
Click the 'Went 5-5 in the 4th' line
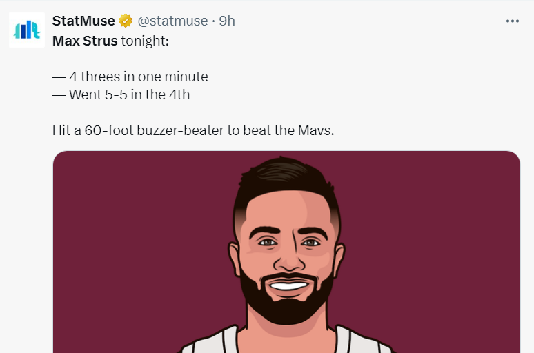coord(121,94)
